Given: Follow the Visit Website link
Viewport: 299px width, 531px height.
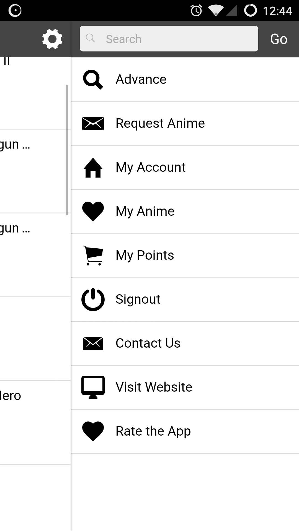Looking at the screenshot, I should point(154,387).
